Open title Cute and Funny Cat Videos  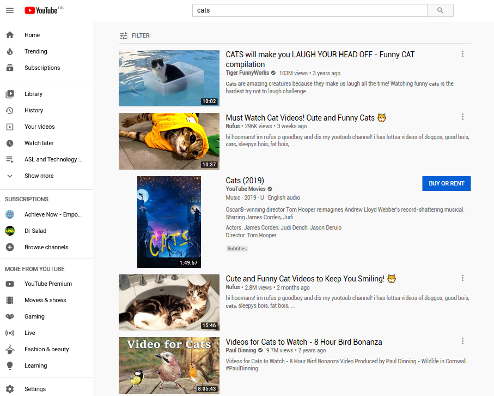point(311,279)
